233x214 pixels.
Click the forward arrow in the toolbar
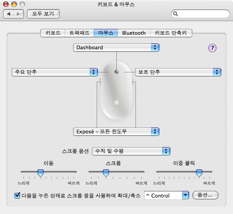pos(18,14)
